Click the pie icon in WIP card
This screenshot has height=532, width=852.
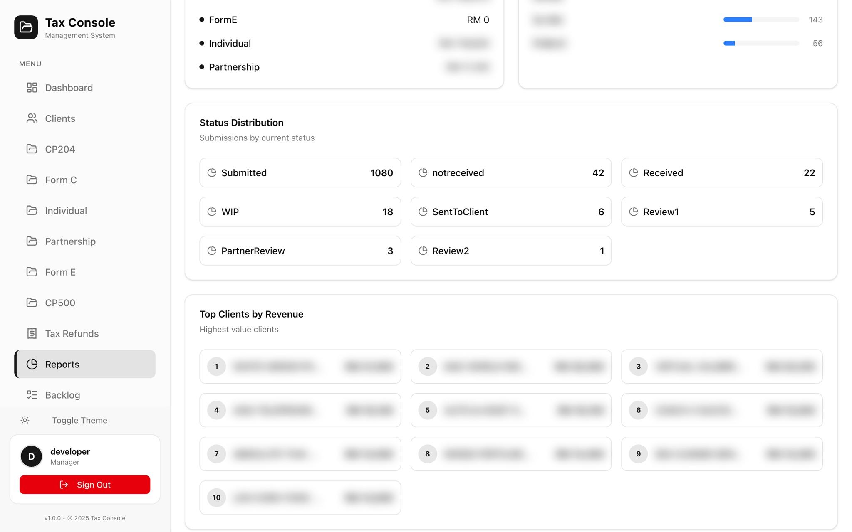pyautogui.click(x=212, y=212)
